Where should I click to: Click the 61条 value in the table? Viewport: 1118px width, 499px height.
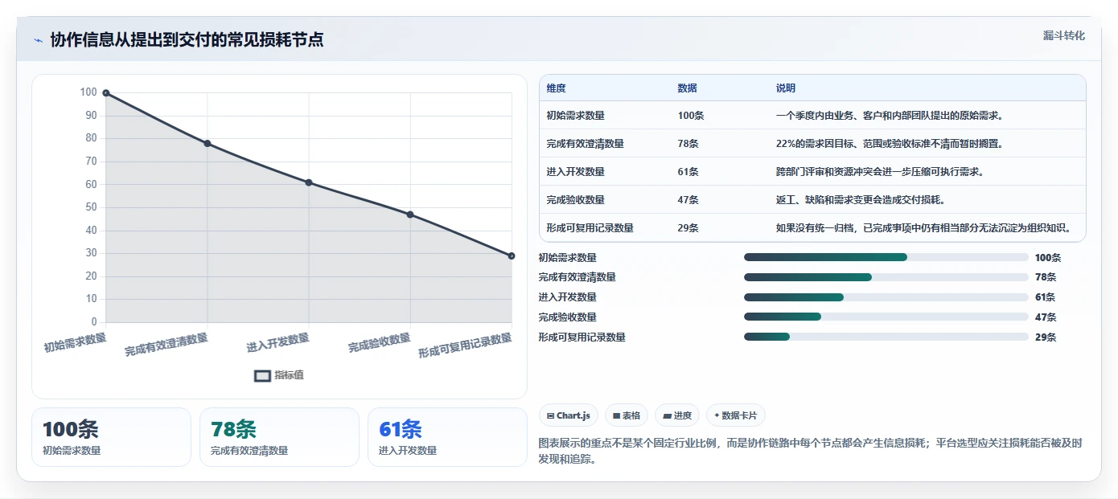[x=688, y=172]
